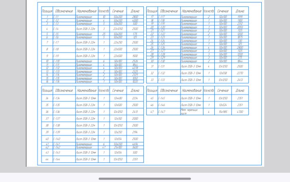Select designation cell C-1.37
The width and height of the screenshot is (290, 182).
64,119
